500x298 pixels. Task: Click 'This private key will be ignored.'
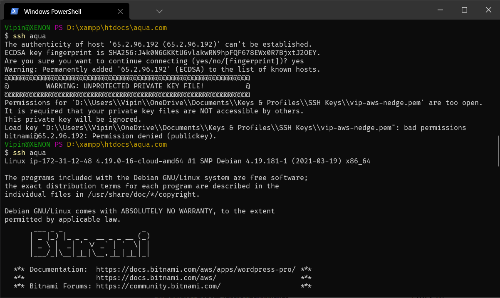click(x=73, y=120)
